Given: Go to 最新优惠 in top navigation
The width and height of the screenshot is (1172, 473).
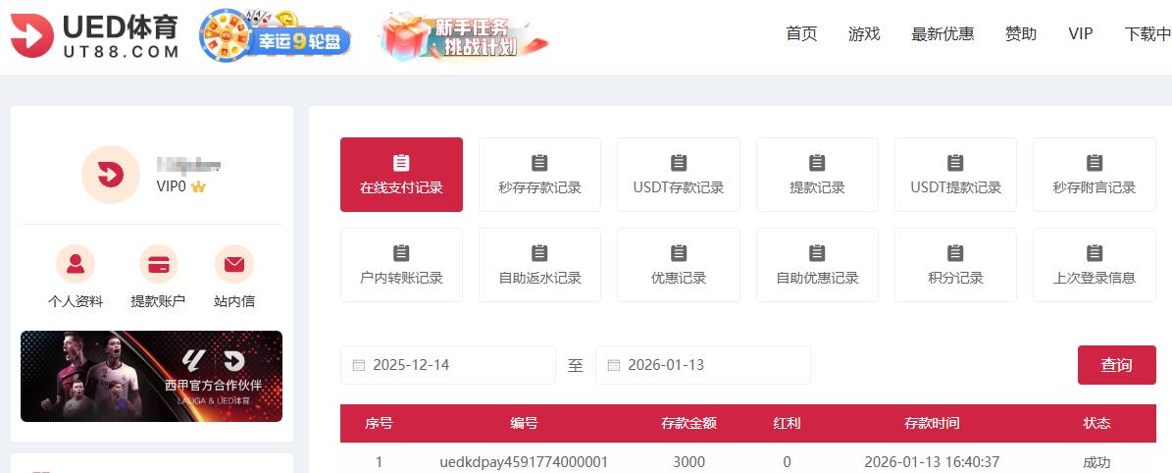Looking at the screenshot, I should pyautogui.click(x=943, y=34).
